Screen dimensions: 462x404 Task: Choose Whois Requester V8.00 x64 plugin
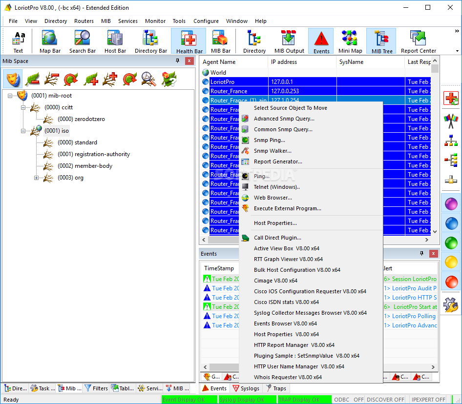coord(311,377)
